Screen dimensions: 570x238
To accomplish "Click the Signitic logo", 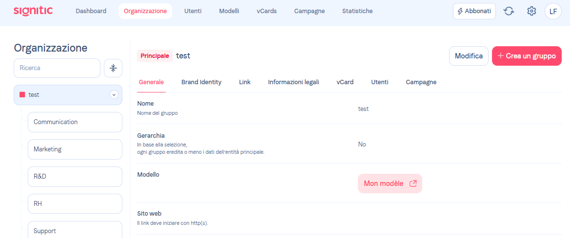I will pos(33,11).
